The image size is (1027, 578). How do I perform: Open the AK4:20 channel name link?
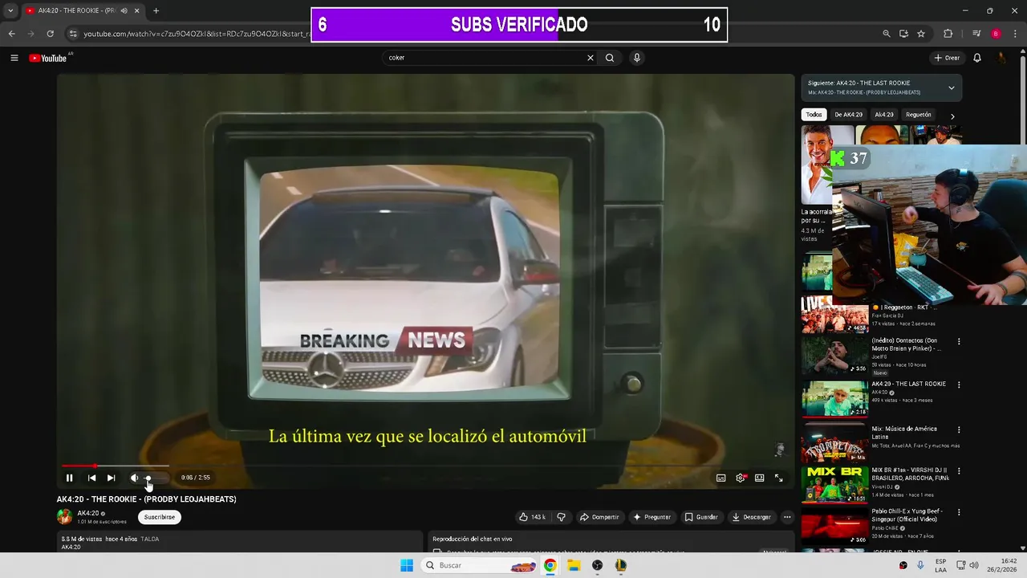coord(87,513)
